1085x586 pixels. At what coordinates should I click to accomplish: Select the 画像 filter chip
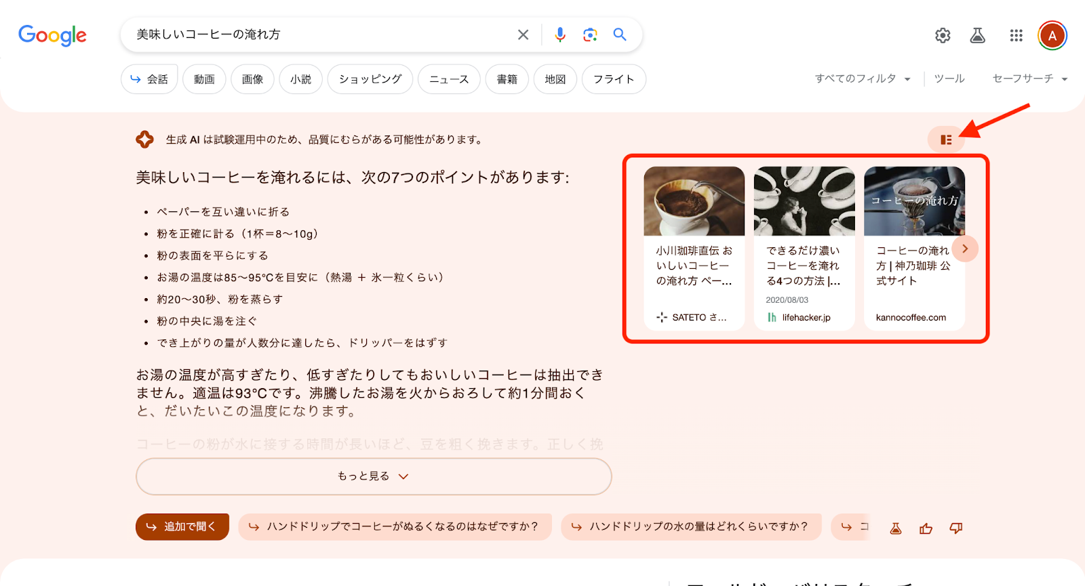(252, 79)
